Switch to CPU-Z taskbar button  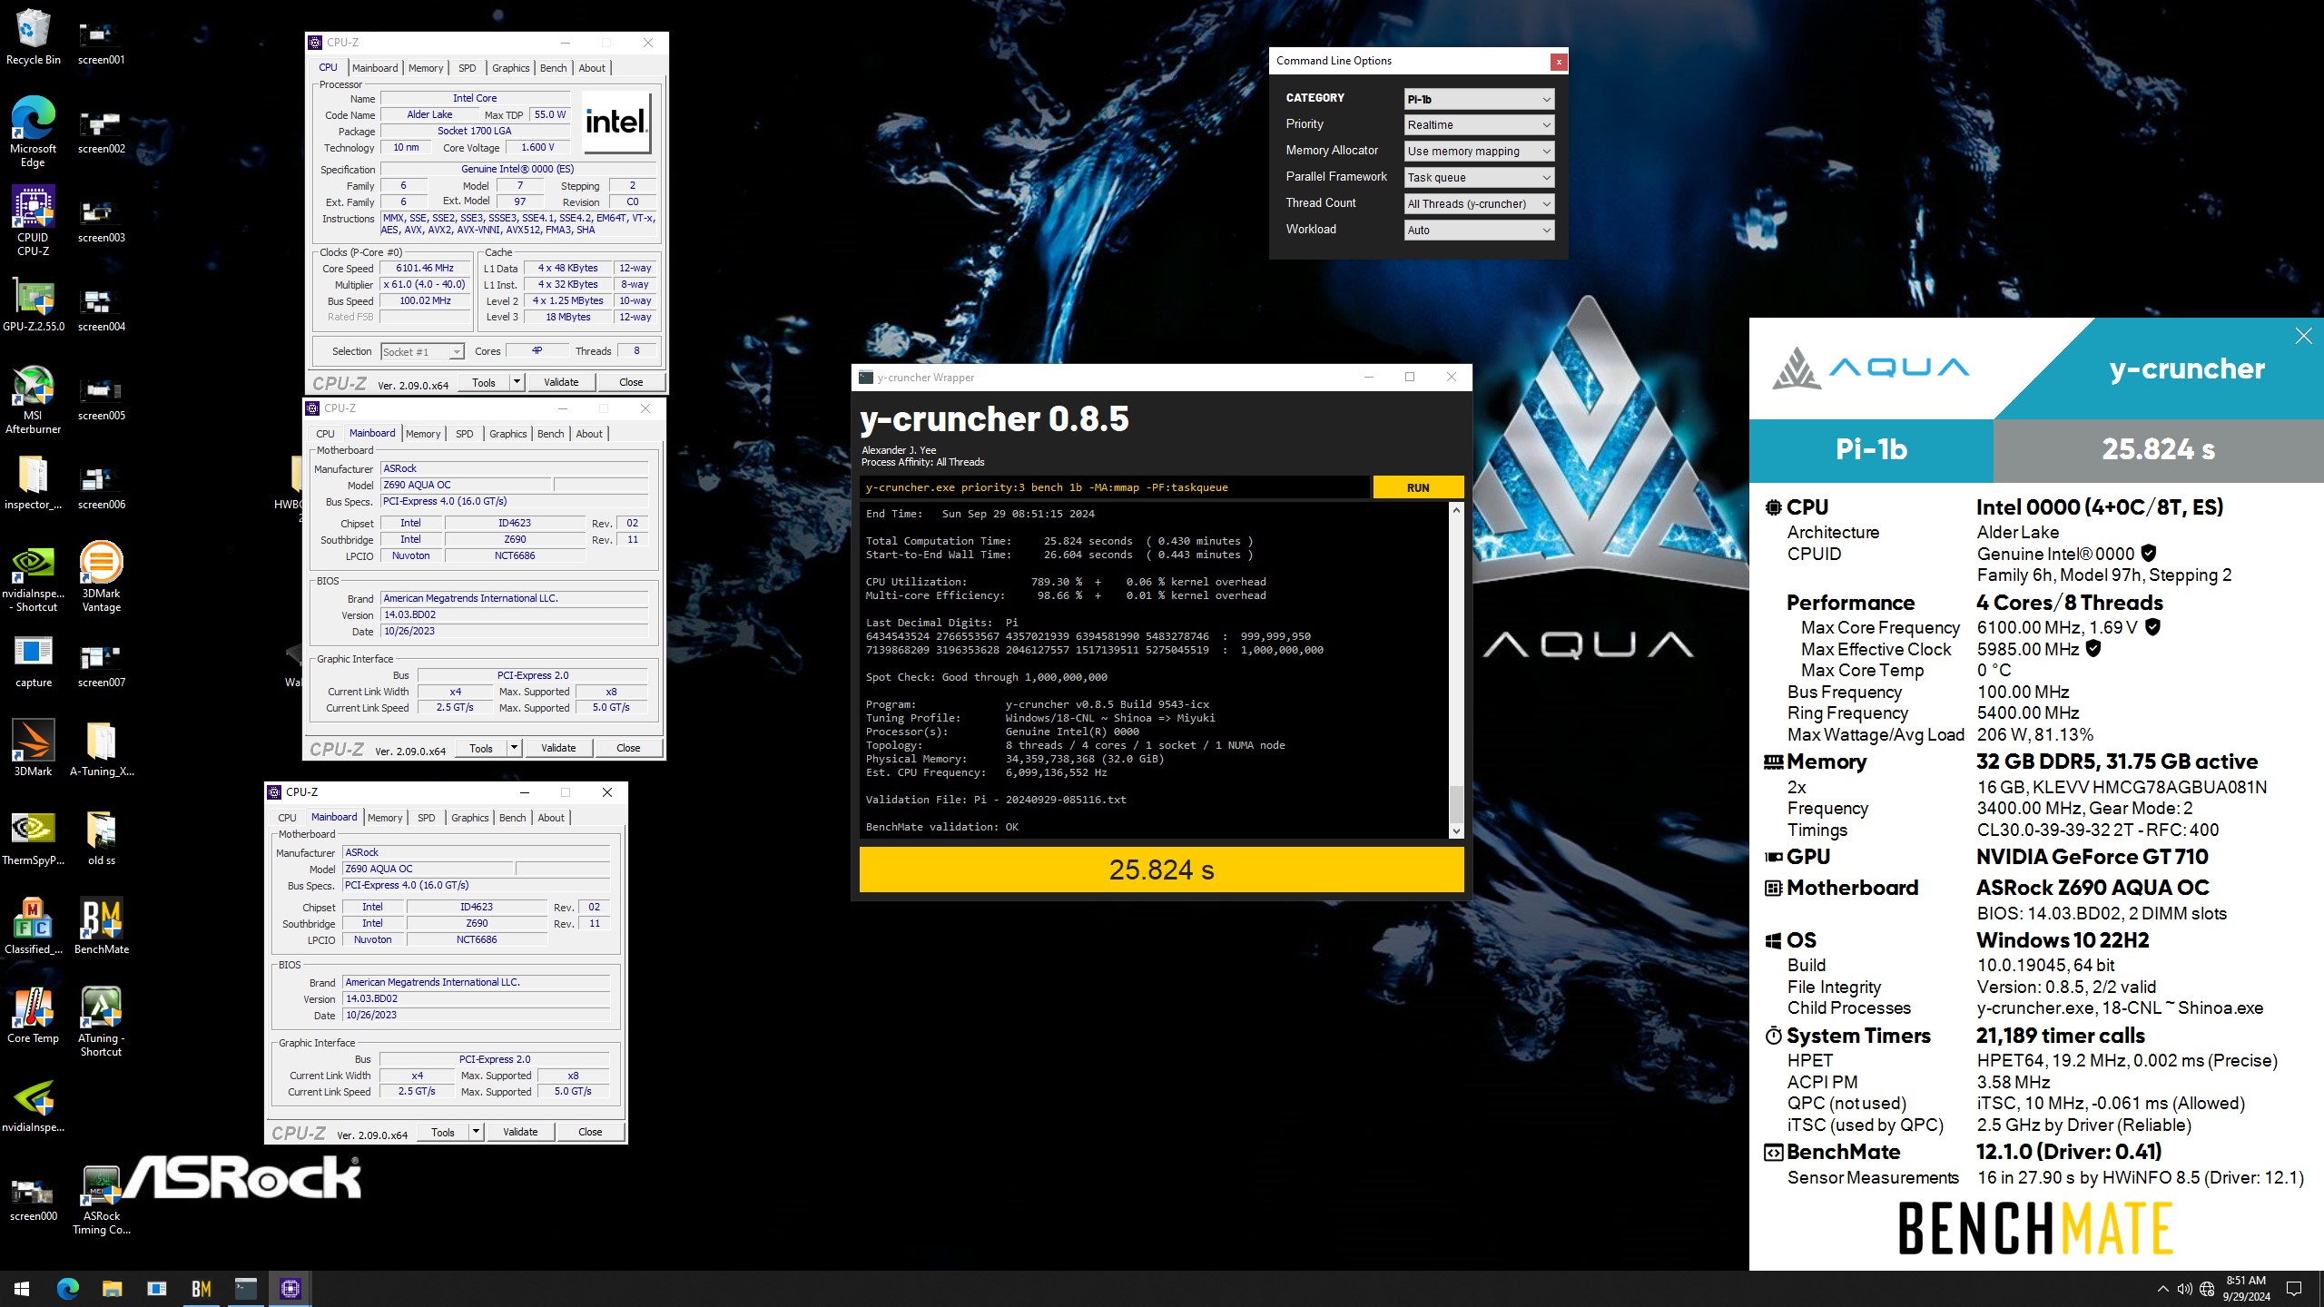click(290, 1288)
